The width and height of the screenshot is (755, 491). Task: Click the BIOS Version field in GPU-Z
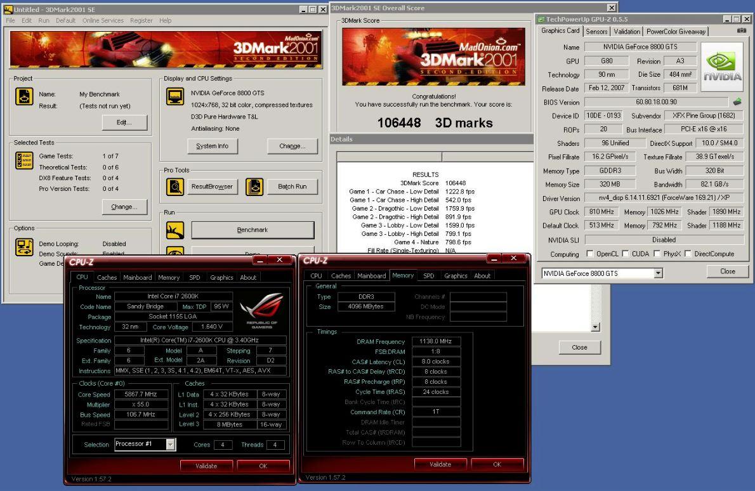(656, 102)
